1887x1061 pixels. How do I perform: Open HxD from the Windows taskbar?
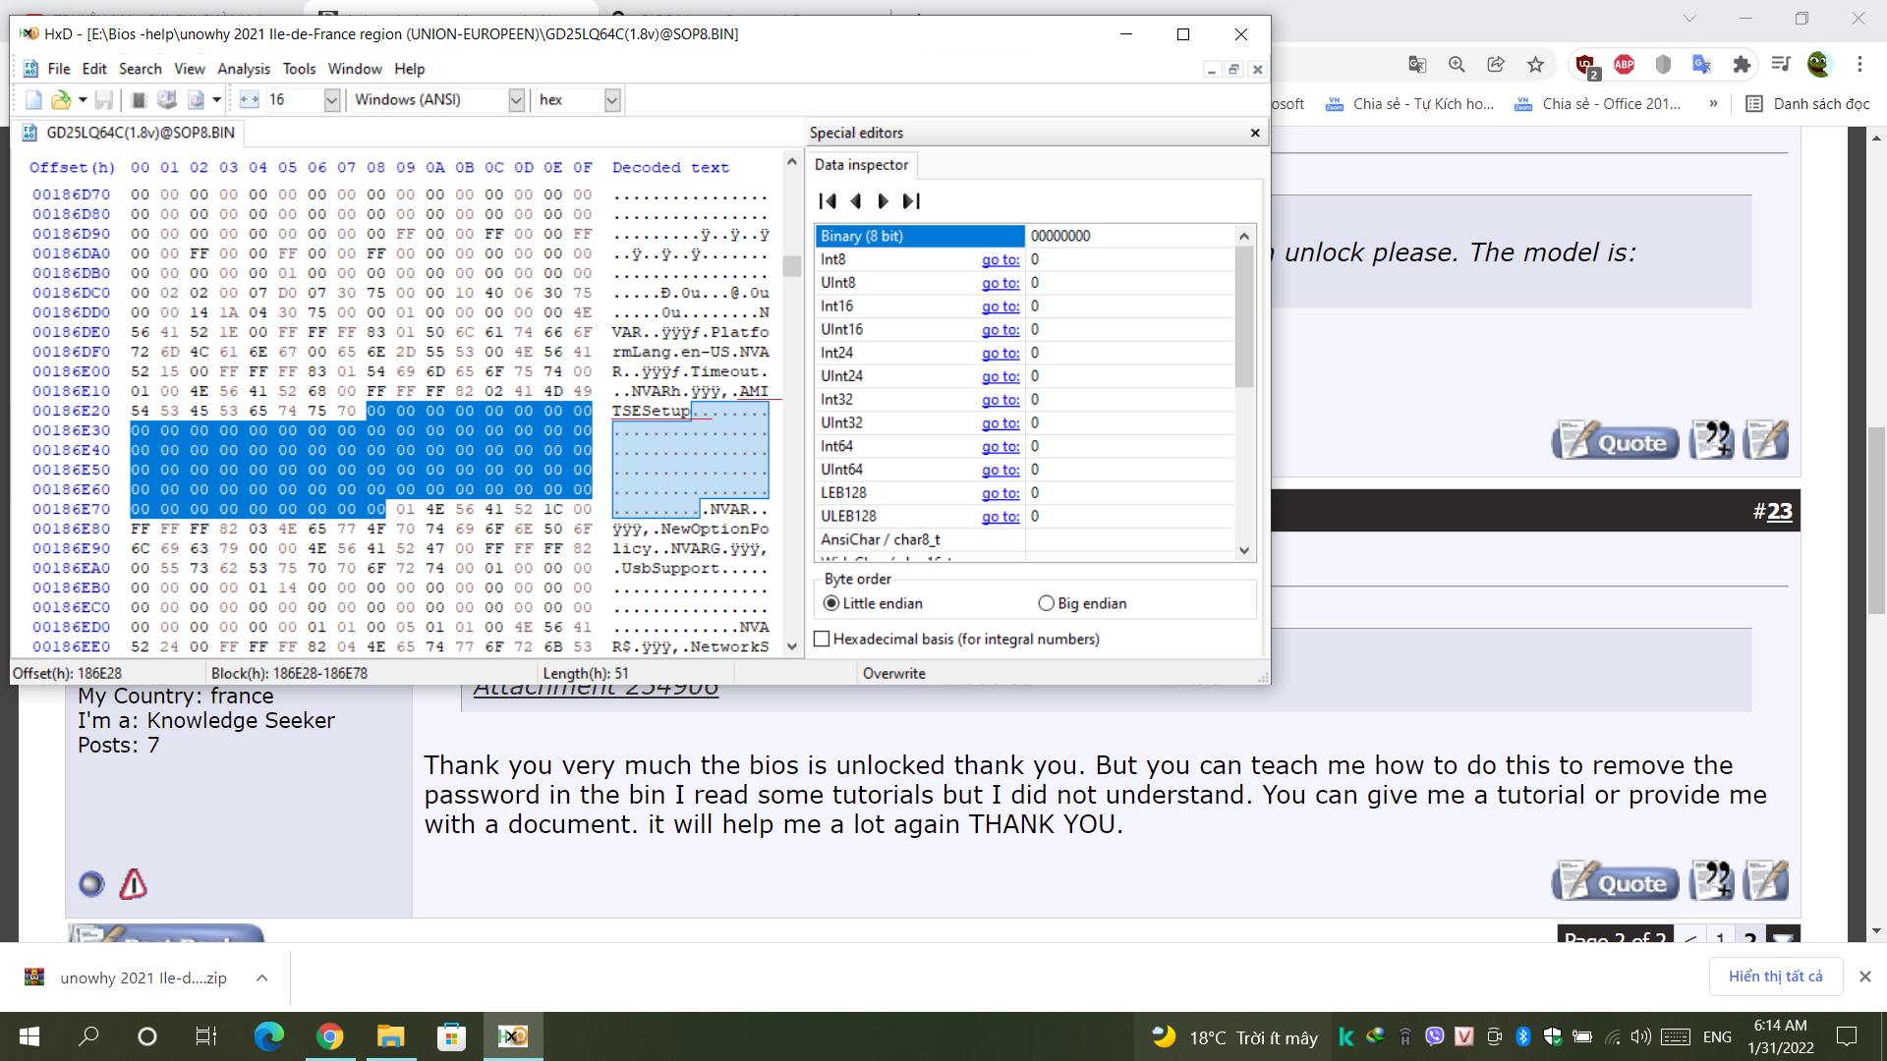(x=513, y=1036)
